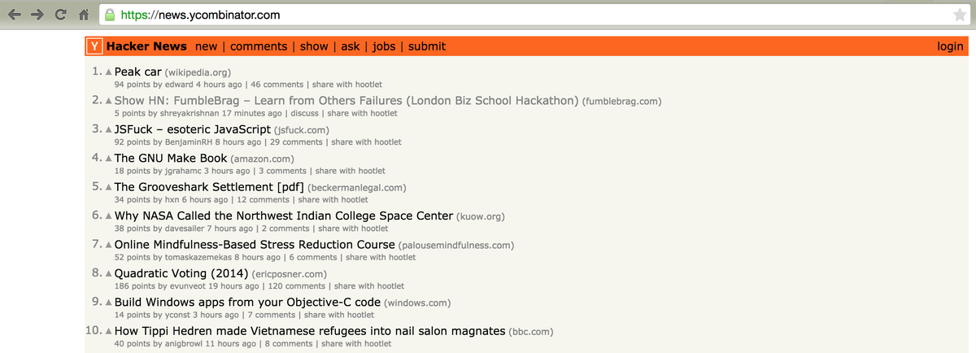The image size is (976, 353).
Task: Open 'Build Windows apps from your Objective-C code'
Action: click(x=247, y=303)
